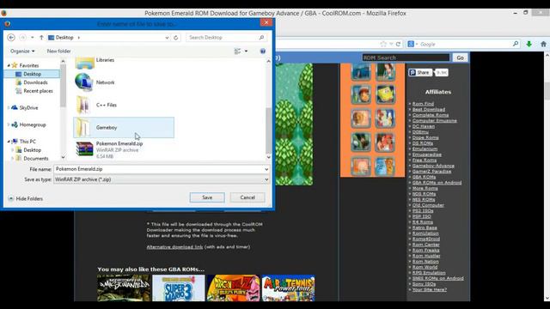Go up one folder level

pyautogui.click(x=41, y=37)
